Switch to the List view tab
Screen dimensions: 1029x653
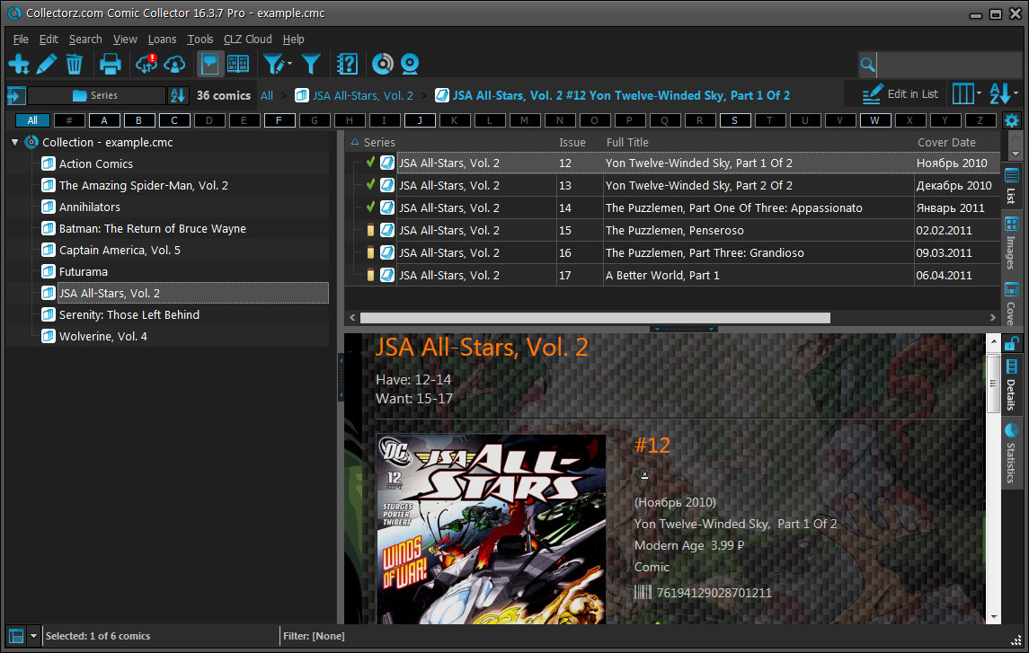[x=1011, y=187]
